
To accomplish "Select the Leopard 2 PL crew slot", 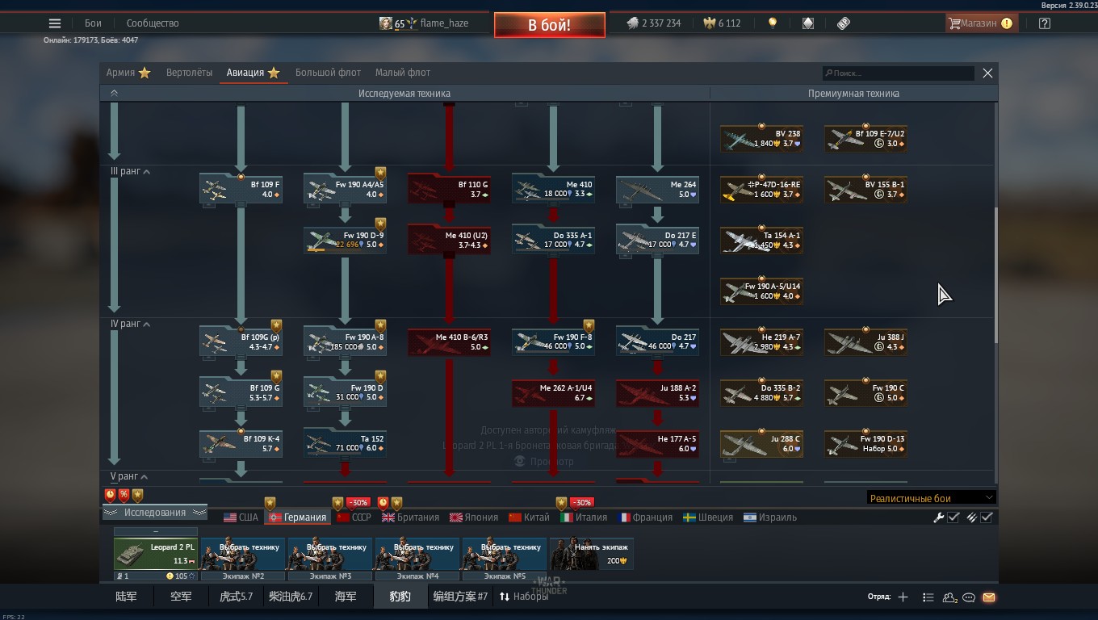I will coord(156,554).
